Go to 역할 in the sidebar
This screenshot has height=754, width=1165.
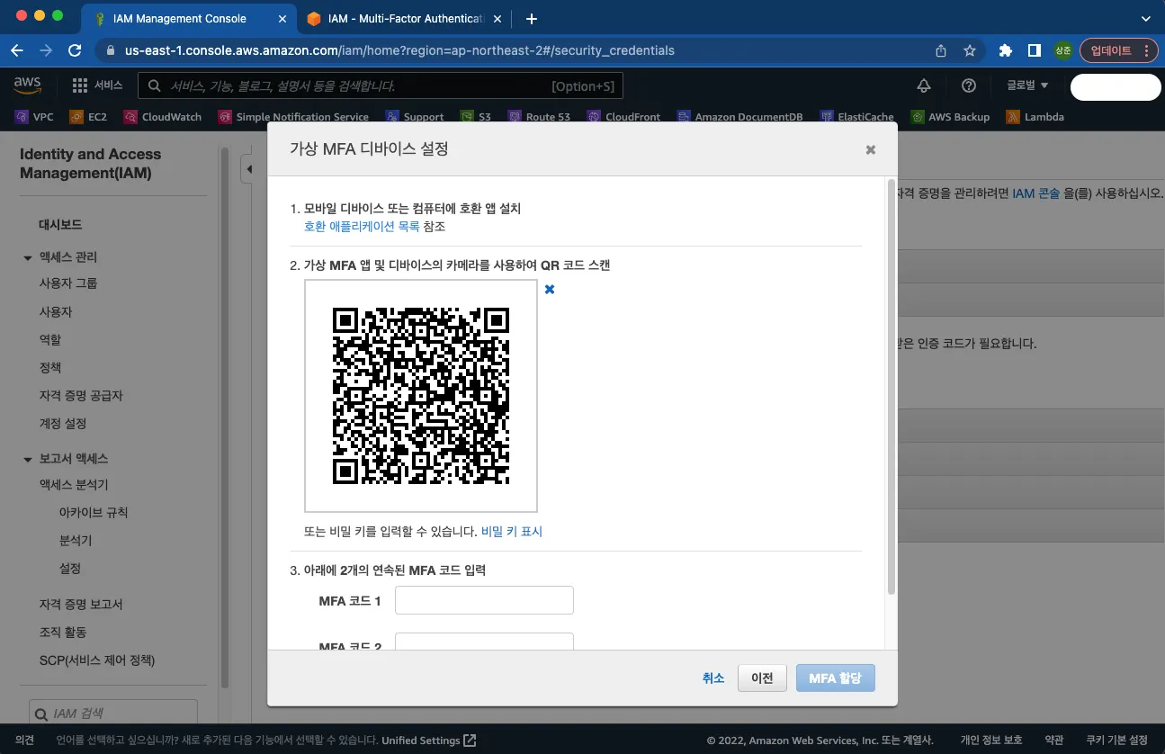pos(50,340)
